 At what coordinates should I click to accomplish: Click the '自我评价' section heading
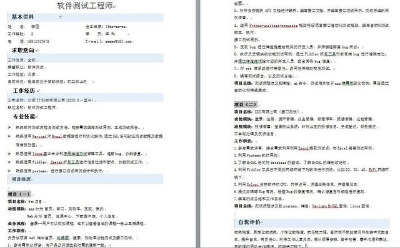tap(249, 222)
